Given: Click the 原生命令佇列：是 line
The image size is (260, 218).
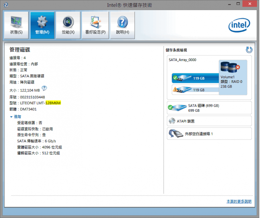Looking at the screenshot, I should point(31,135).
